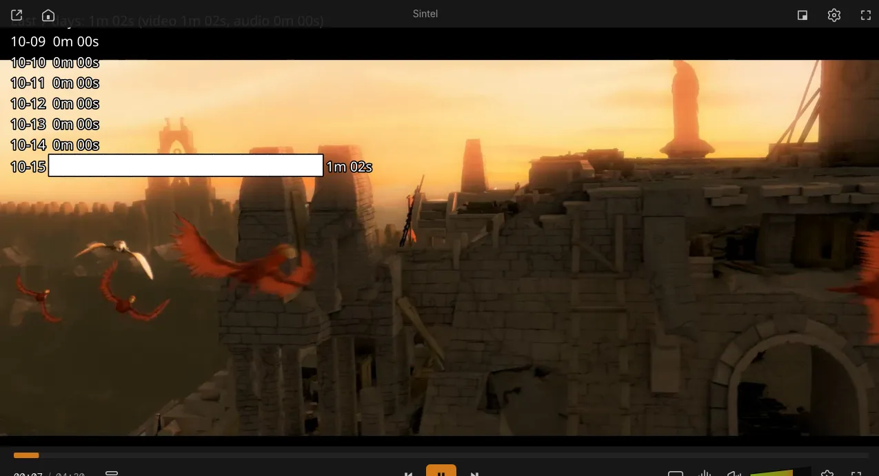
Task: Click the Sintel title text
Action: tap(425, 14)
